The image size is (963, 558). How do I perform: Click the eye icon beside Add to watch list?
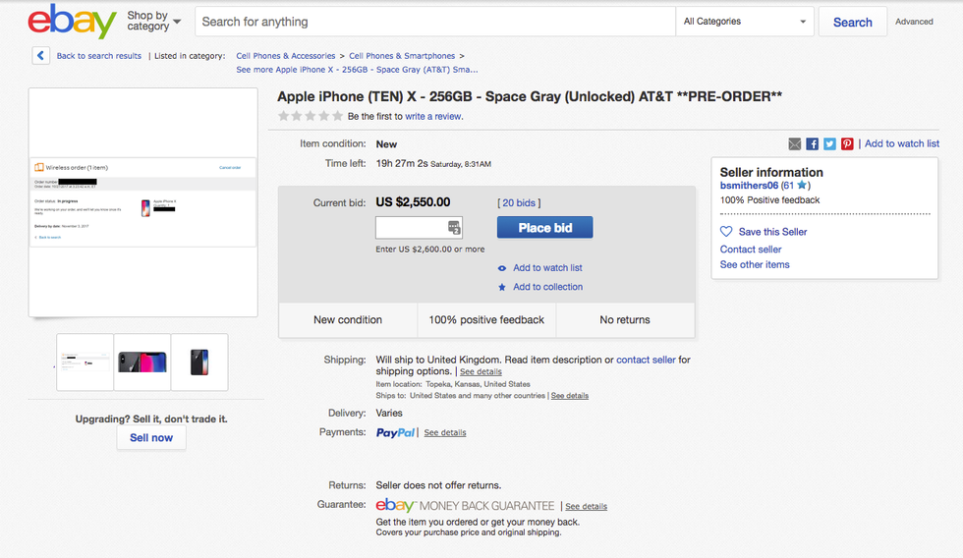502,268
